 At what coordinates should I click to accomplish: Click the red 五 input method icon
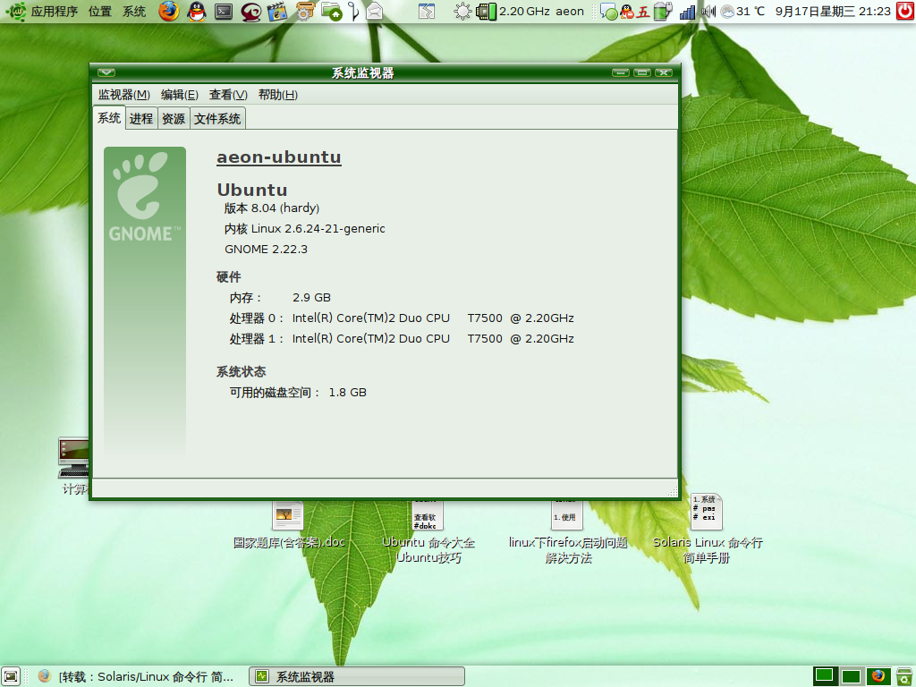643,11
